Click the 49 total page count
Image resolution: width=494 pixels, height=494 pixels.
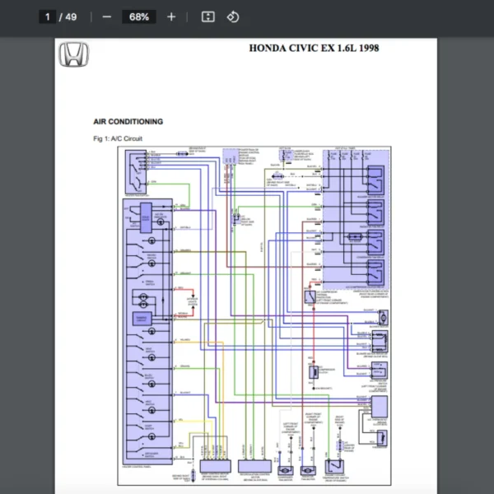coord(72,16)
